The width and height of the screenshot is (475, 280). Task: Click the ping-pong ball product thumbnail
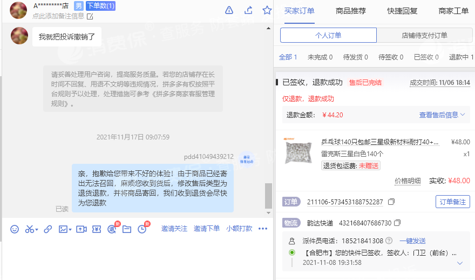(298, 151)
